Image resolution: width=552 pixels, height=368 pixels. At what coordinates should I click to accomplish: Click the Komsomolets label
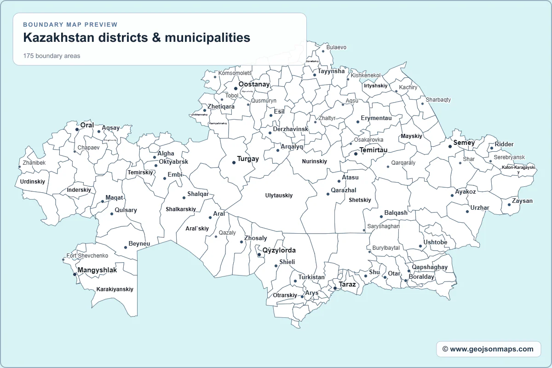[x=235, y=73]
